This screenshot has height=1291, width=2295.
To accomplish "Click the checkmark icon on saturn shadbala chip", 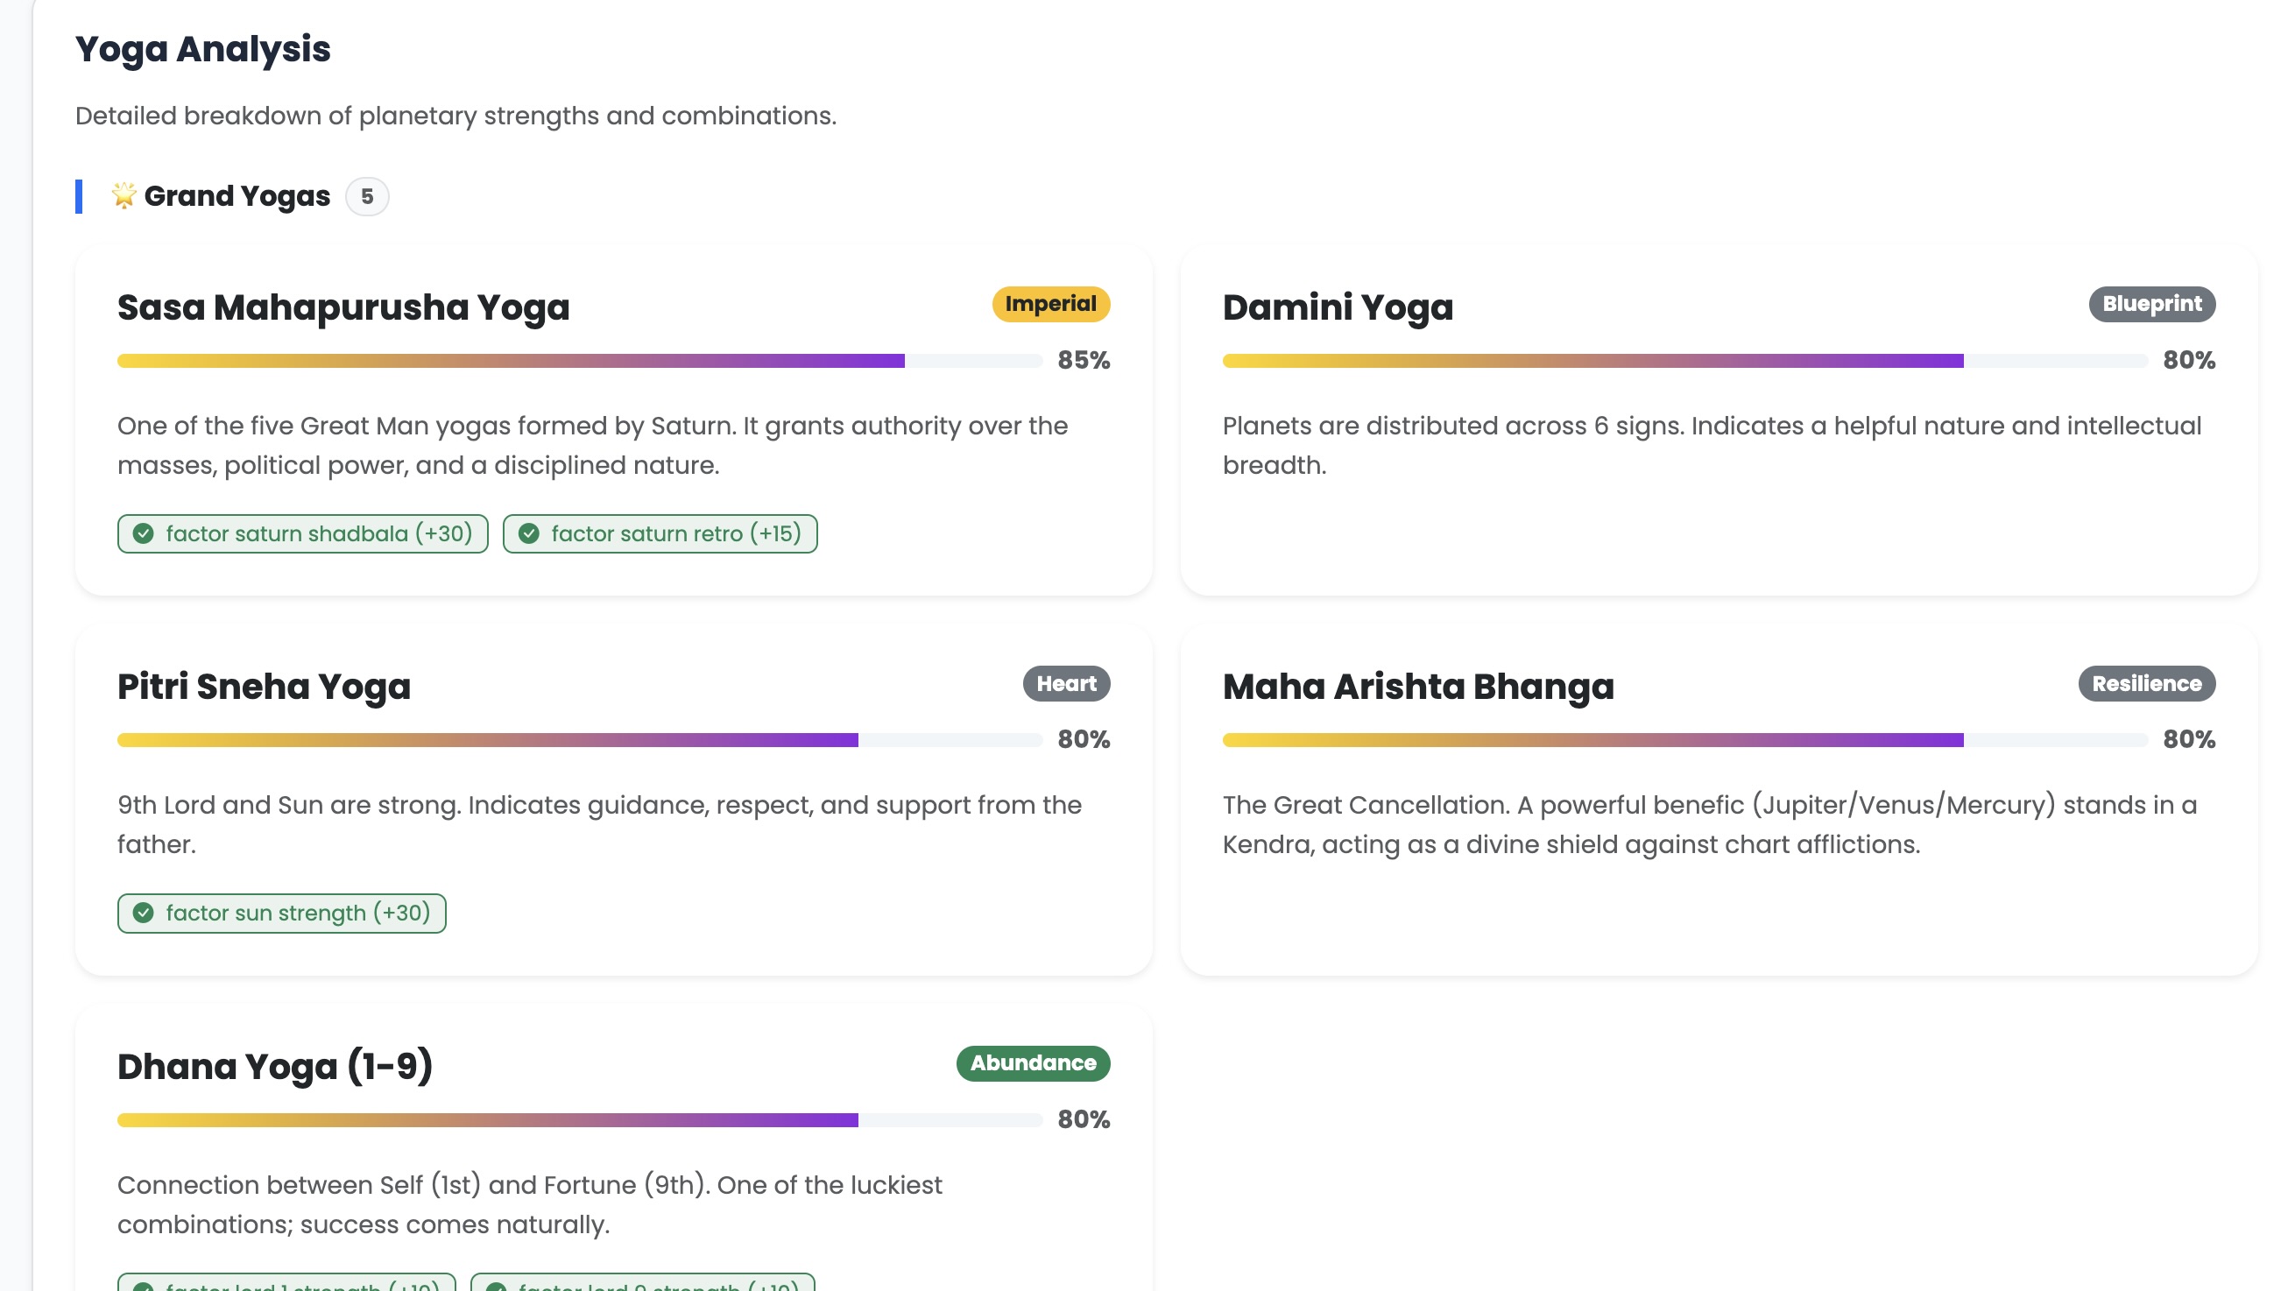I will [x=144, y=533].
